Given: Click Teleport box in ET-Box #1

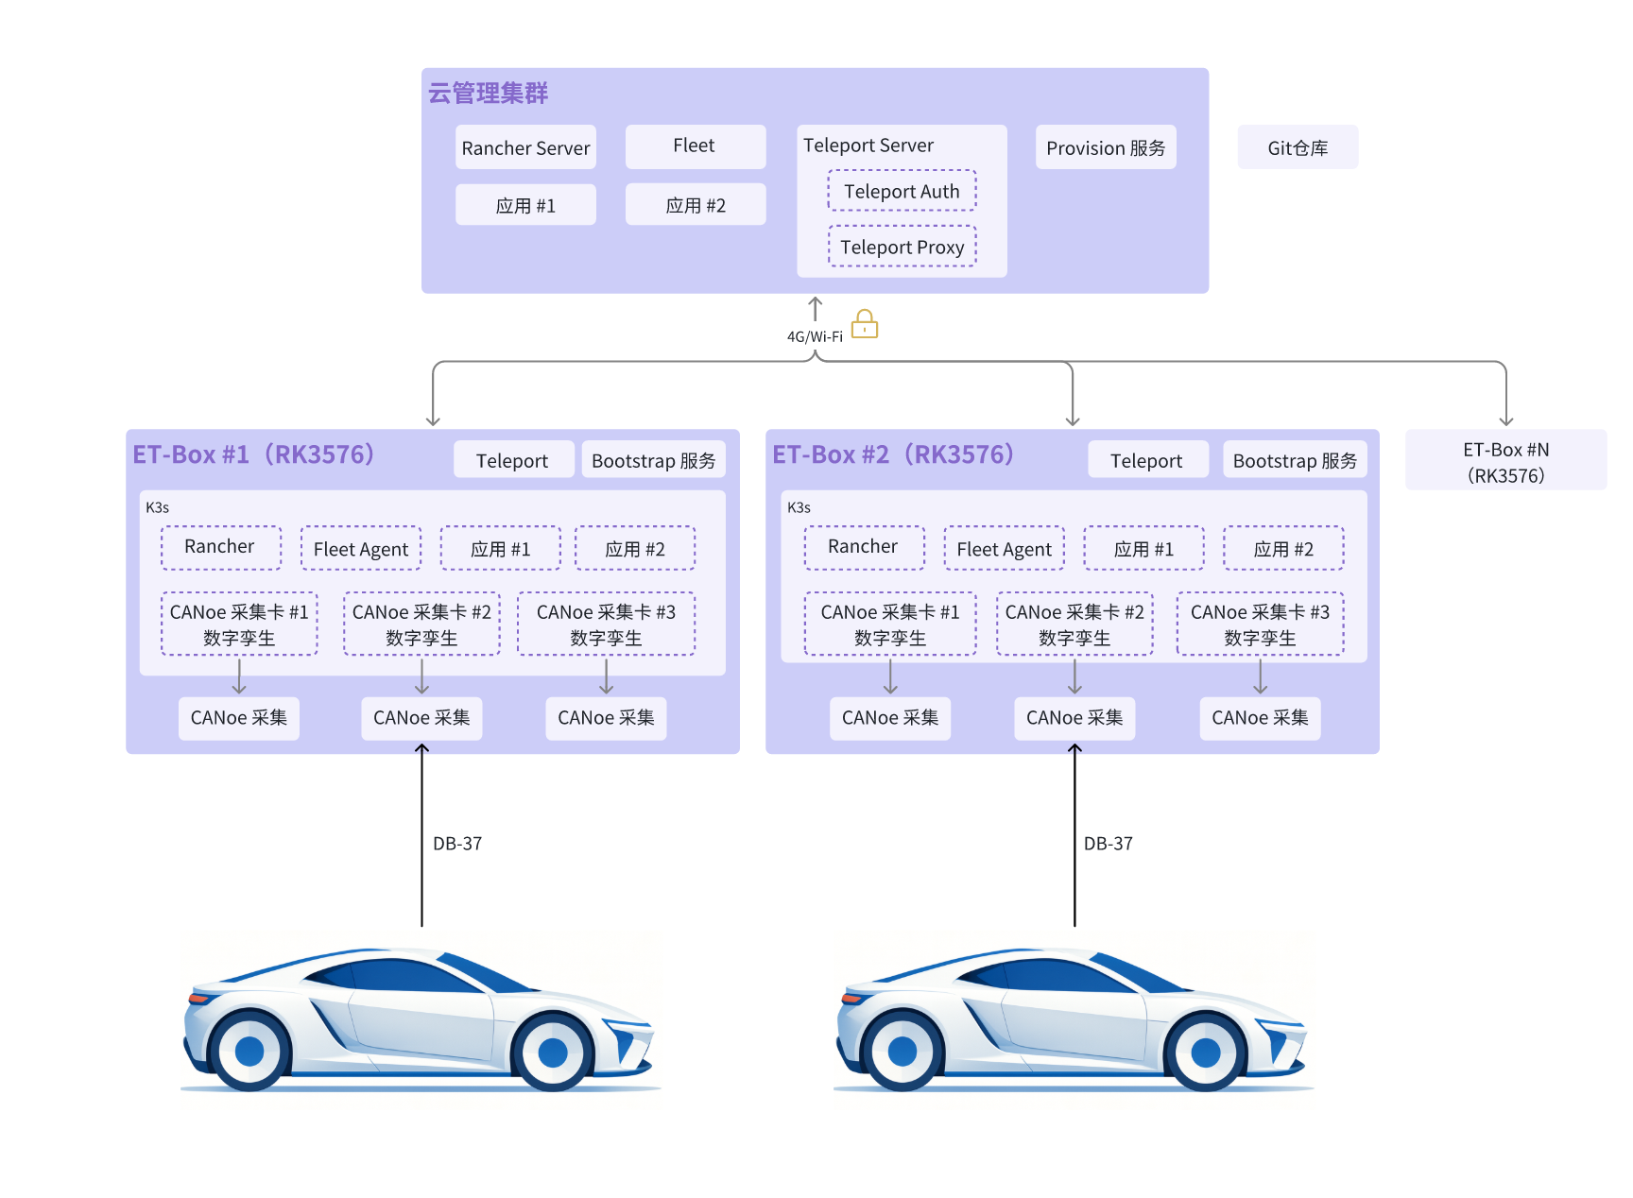Looking at the screenshot, I should [x=513, y=460].
